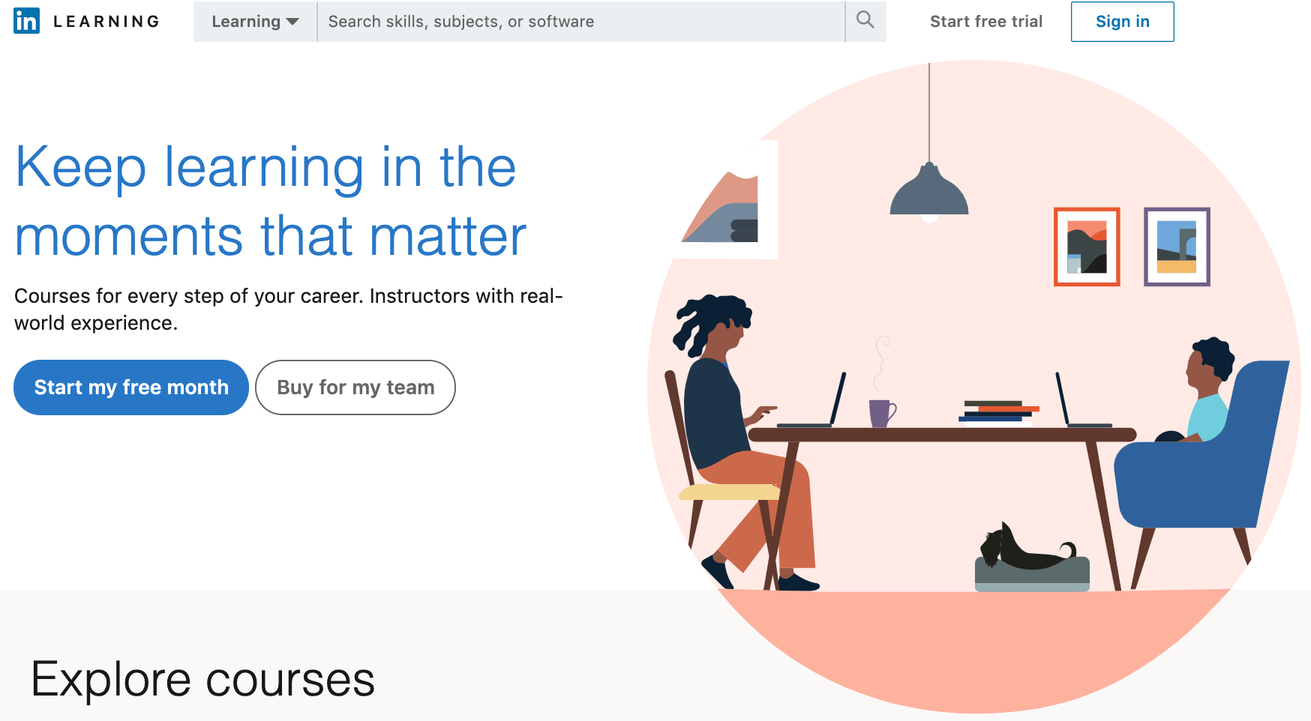Click the hero illustration of people at table

[x=973, y=386]
